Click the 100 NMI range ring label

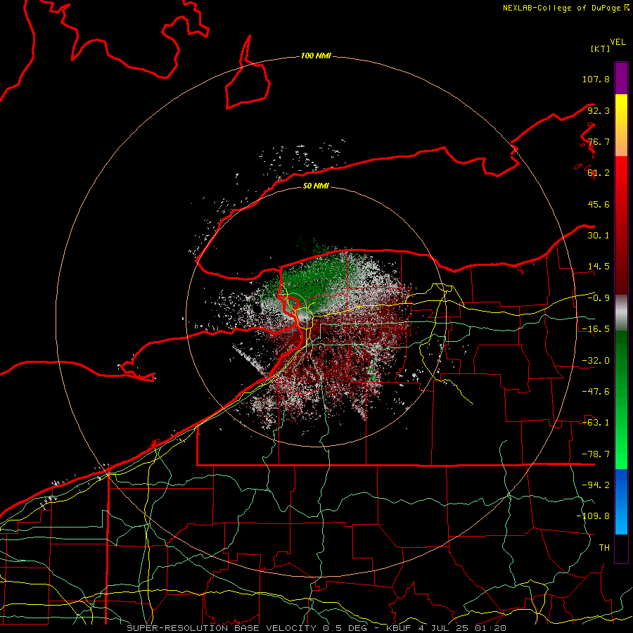point(316,56)
